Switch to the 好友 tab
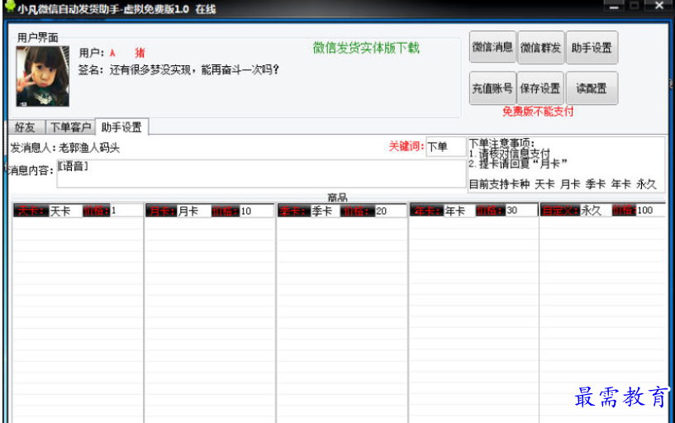Viewport: 675px width, 423px height. click(25, 127)
